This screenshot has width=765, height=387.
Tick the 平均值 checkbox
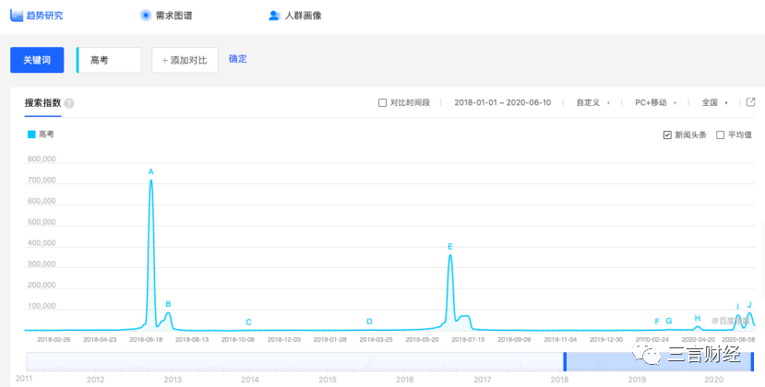720,135
